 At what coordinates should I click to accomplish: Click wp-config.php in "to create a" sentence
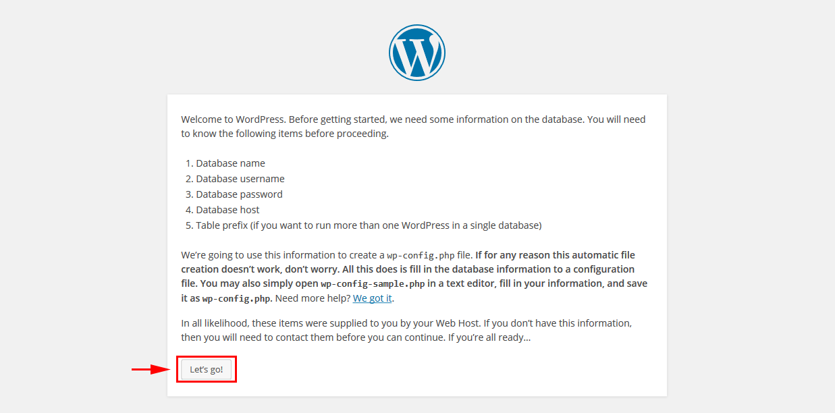point(419,256)
